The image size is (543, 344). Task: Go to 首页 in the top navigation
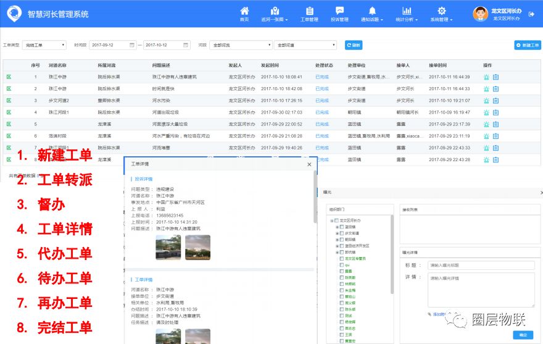244,14
